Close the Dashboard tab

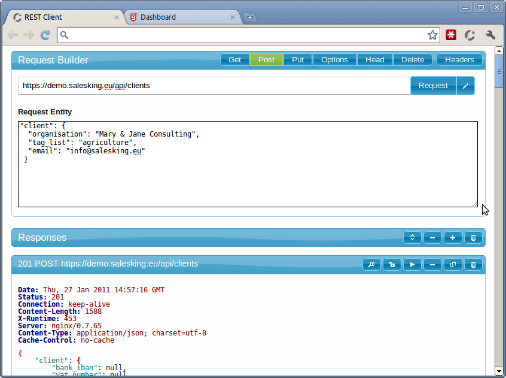pos(232,17)
